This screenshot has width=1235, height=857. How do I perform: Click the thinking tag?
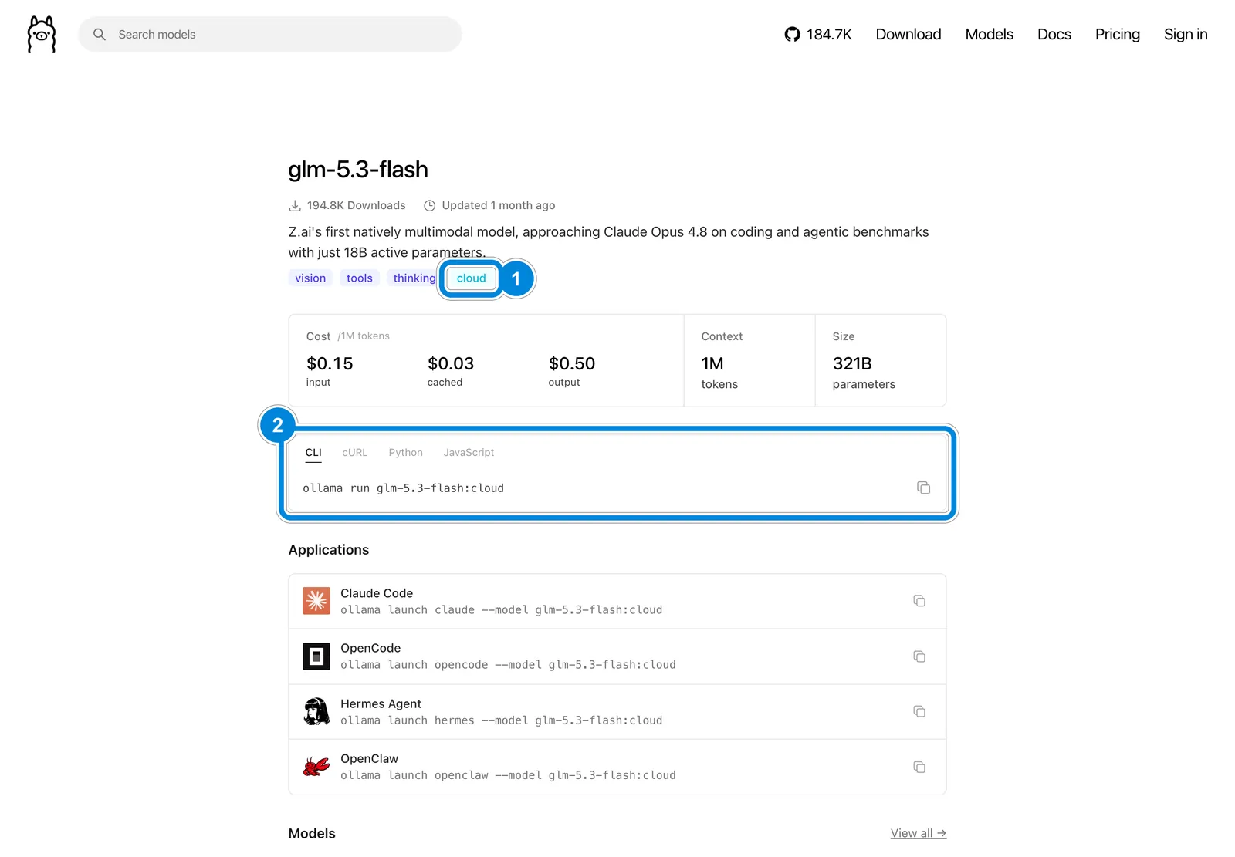pos(414,278)
